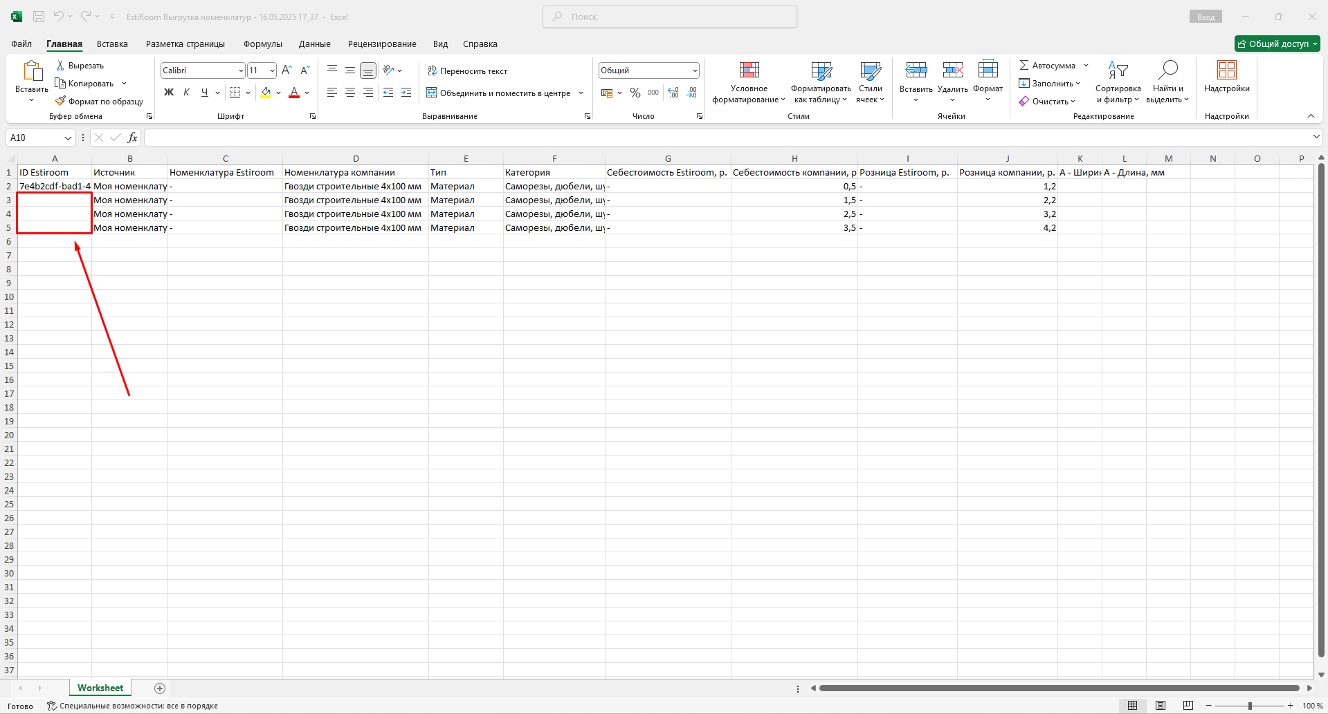Open the Формулы ribbon tab
Viewport: 1328px width, 714px height.
262,44
